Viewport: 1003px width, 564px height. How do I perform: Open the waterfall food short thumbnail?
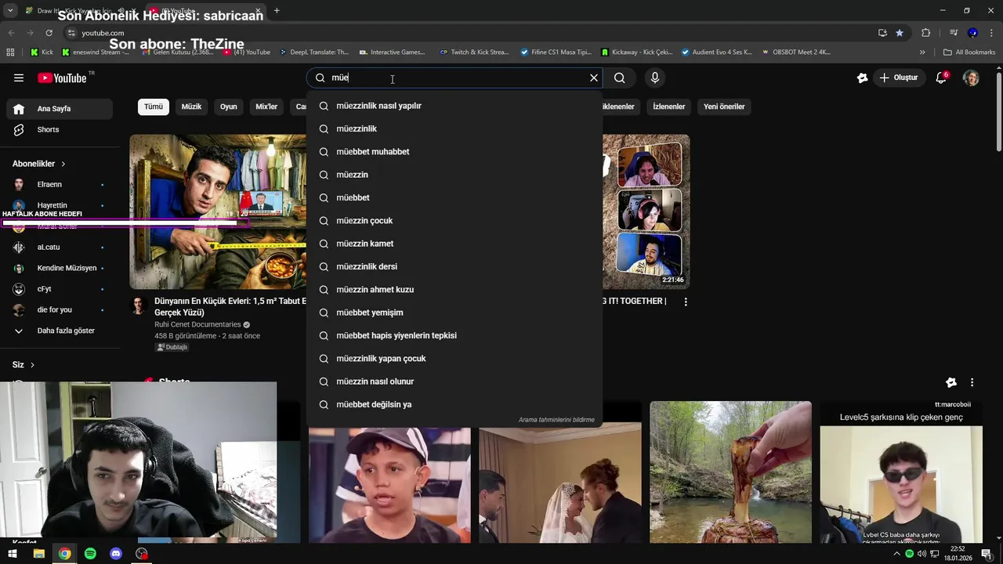(x=730, y=472)
